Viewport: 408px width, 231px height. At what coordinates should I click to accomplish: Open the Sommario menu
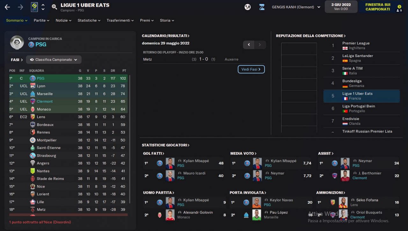coord(17,20)
